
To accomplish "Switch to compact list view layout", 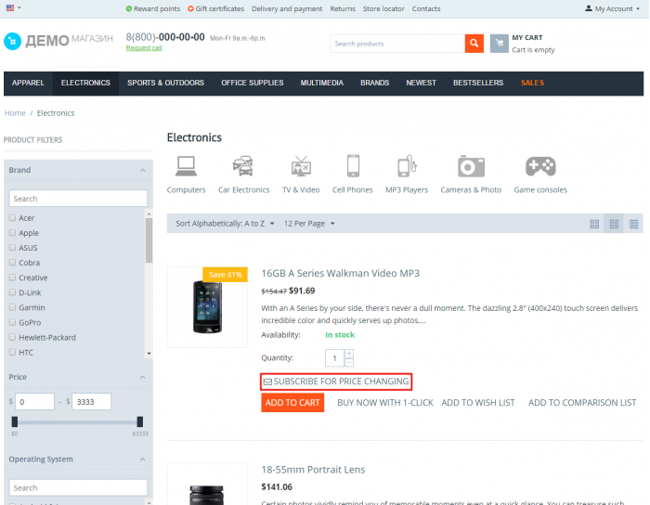I will pos(633,224).
